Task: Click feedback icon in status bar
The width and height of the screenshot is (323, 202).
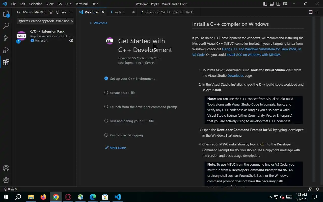Action: [310, 189]
